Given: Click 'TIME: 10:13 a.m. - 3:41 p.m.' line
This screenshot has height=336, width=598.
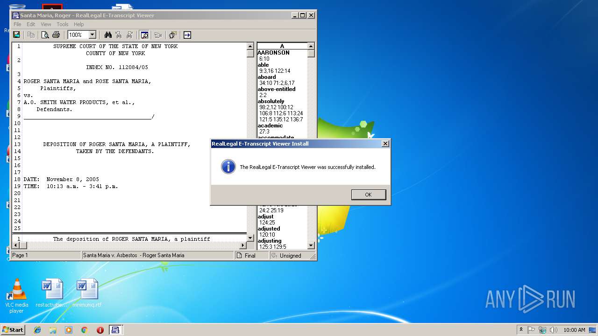Looking at the screenshot, I should click(x=71, y=186).
